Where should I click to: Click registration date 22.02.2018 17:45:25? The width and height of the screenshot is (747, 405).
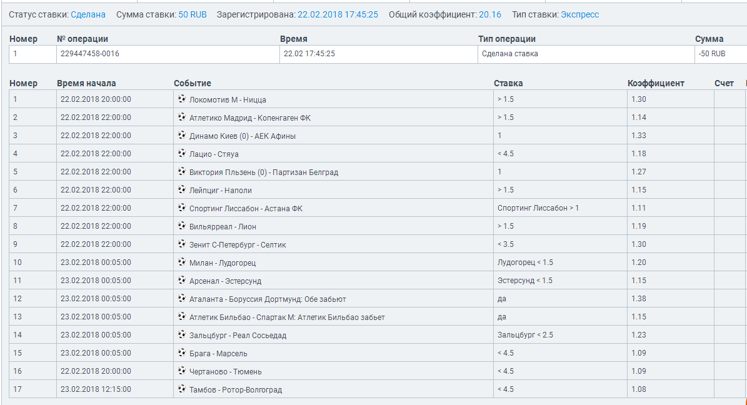pos(338,15)
